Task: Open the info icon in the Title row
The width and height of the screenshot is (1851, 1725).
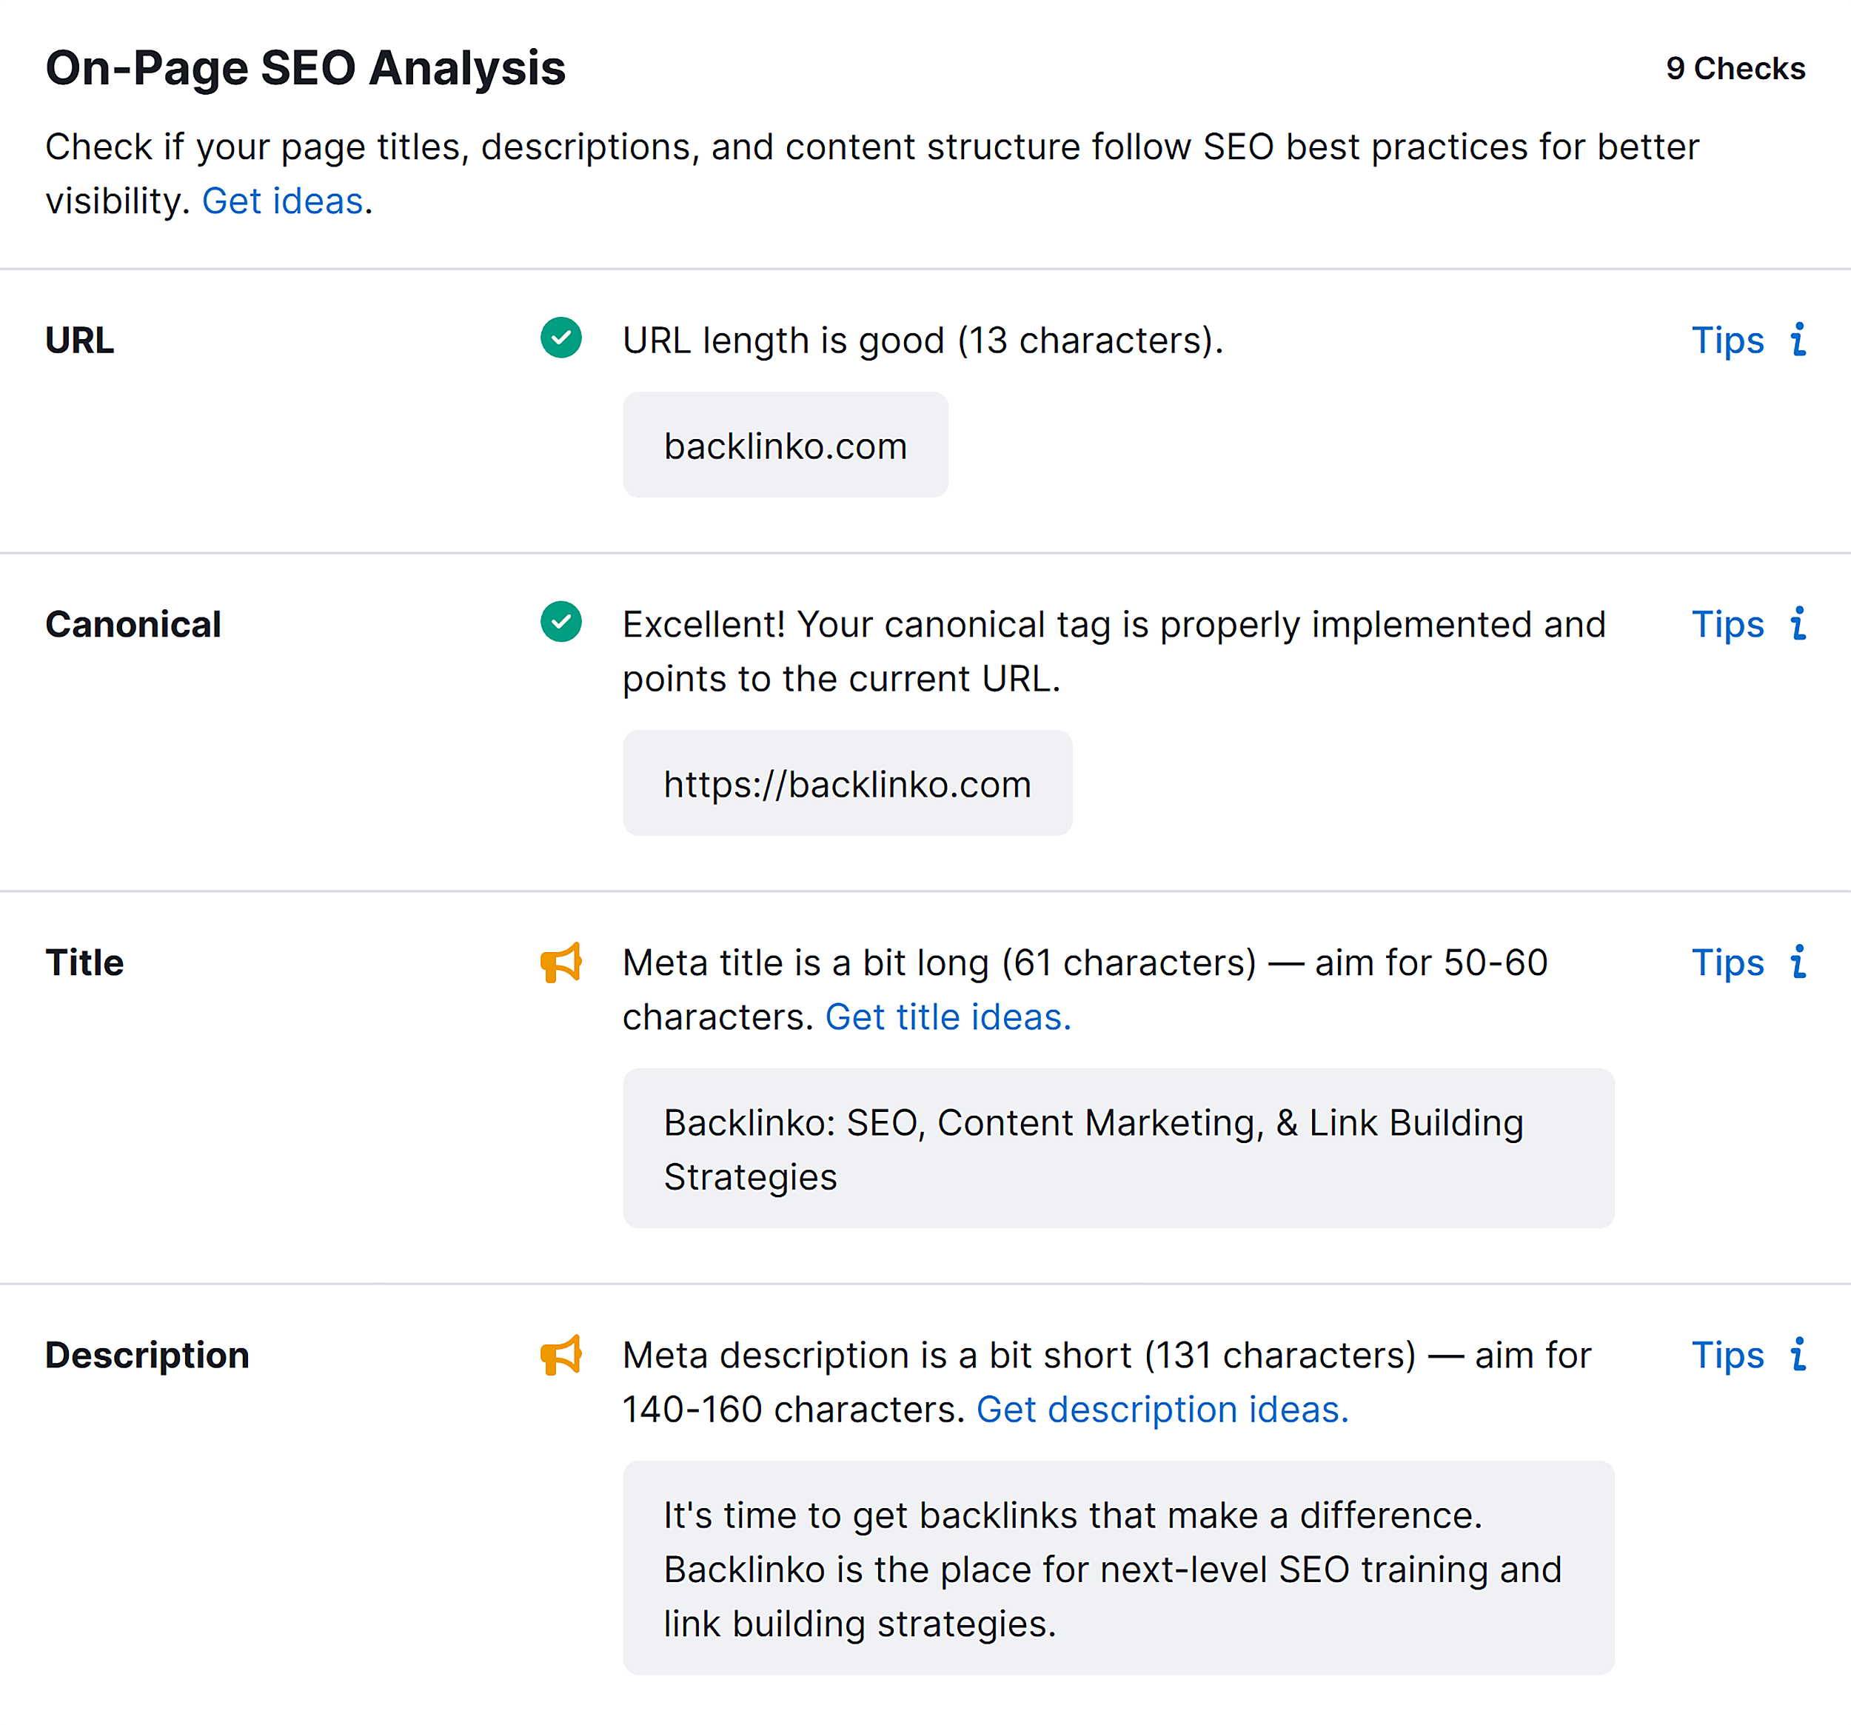Action: point(1798,962)
